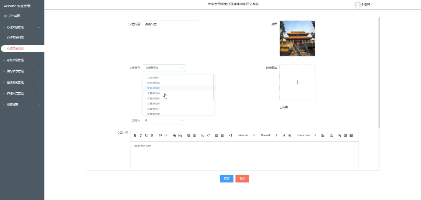Collapse the 文章类别 select box
The width and height of the screenshot is (421, 200).
click(164, 68)
